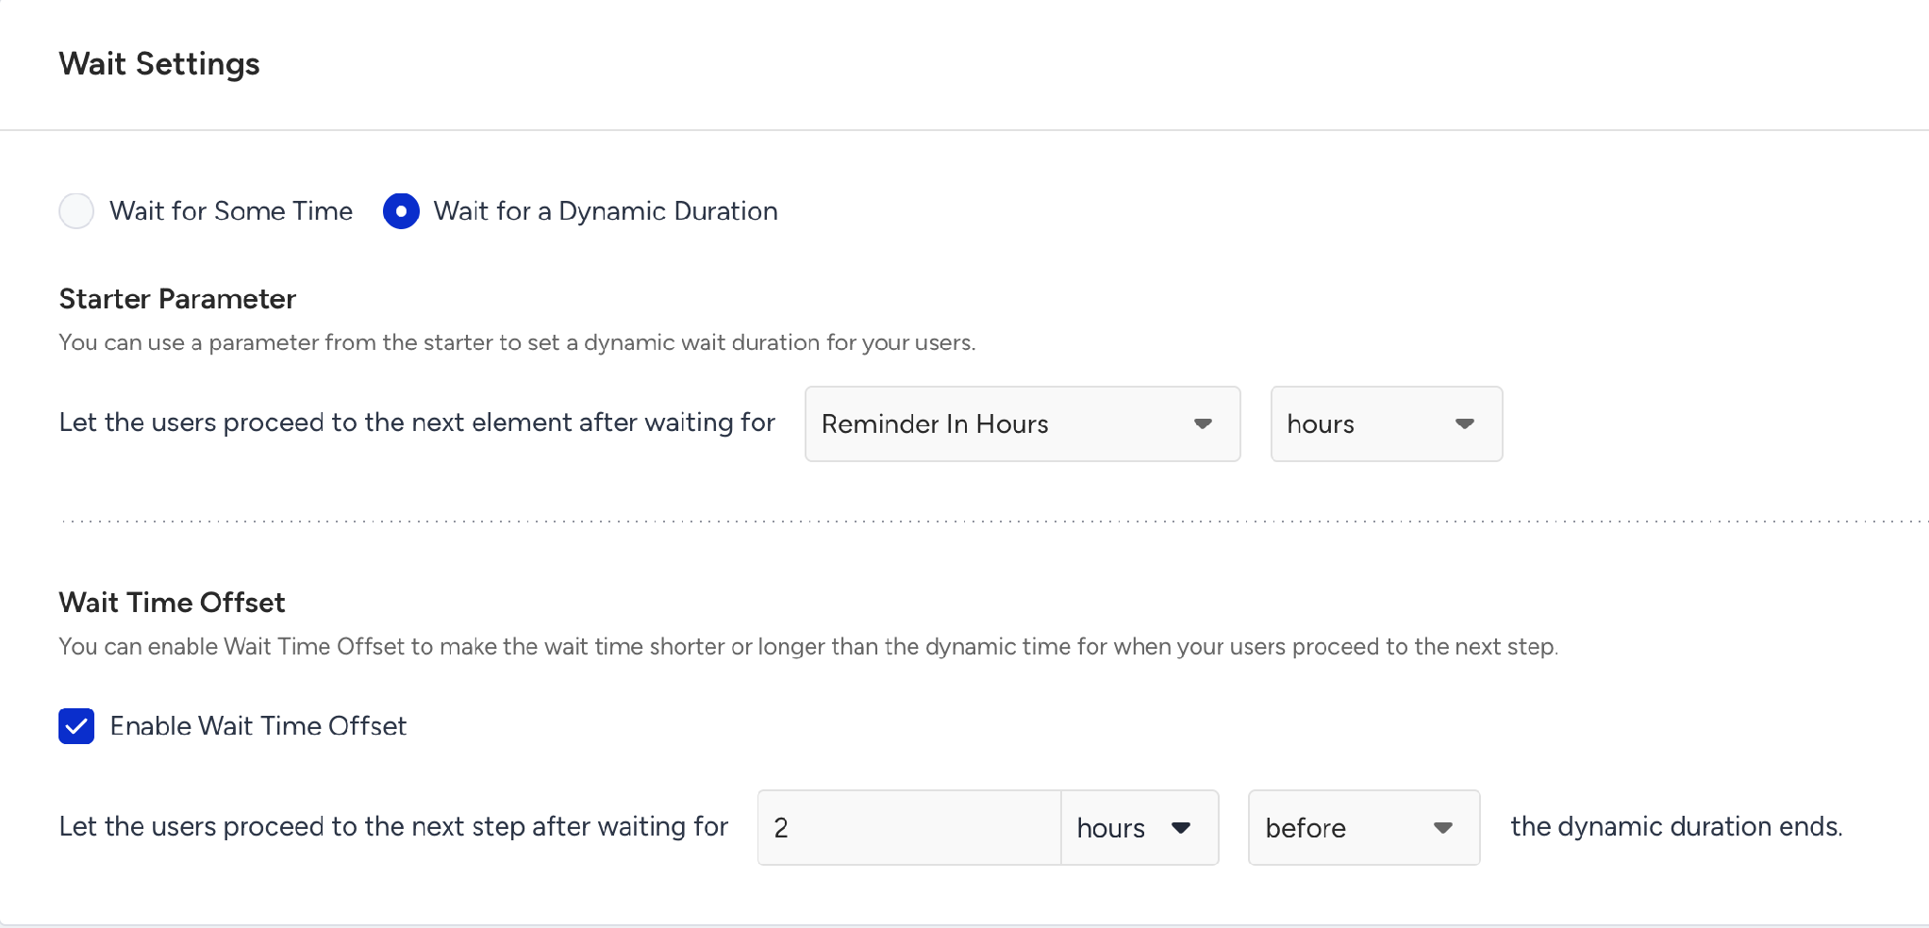Click the Starter Parameter heading

coord(177,299)
